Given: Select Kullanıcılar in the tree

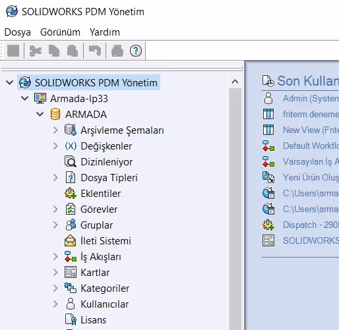Looking at the screenshot, I should pos(105,304).
